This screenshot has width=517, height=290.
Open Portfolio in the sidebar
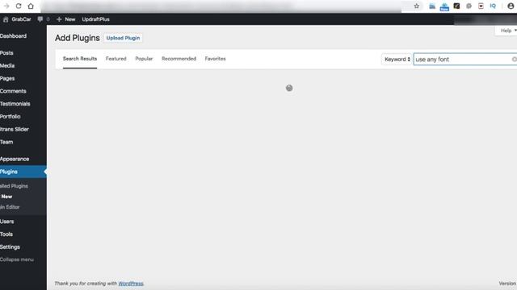tap(11, 116)
